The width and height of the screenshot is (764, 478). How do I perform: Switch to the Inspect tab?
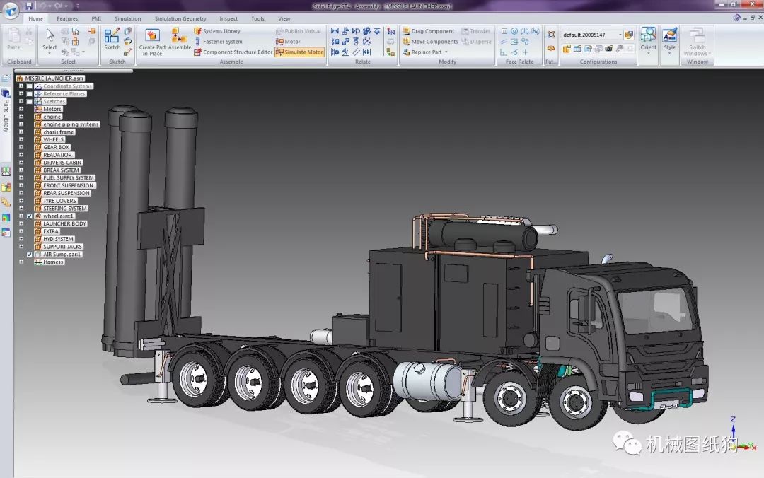tap(228, 18)
